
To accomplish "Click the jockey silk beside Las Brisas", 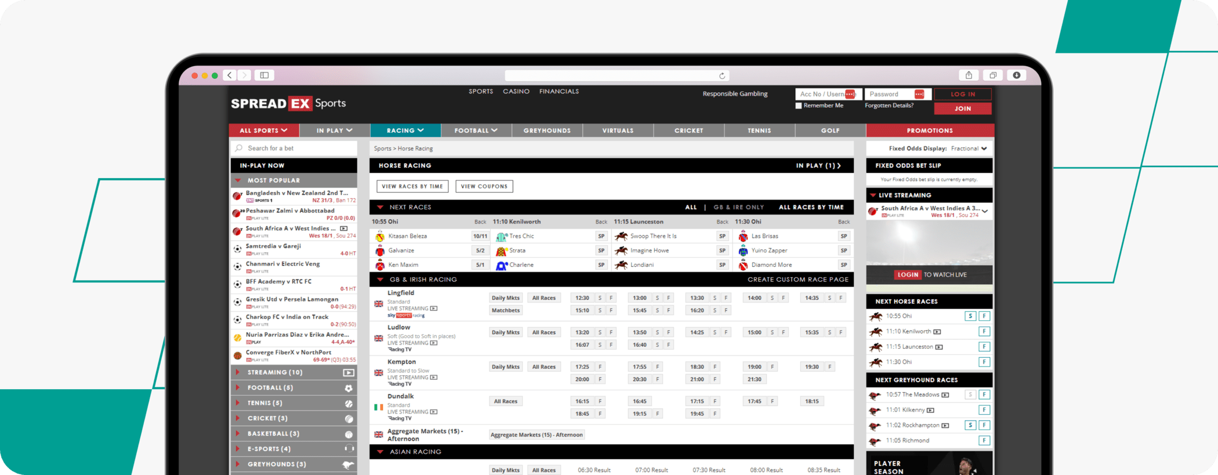I will click(743, 237).
